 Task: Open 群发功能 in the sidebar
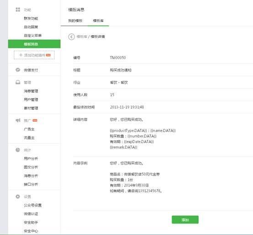31,18
